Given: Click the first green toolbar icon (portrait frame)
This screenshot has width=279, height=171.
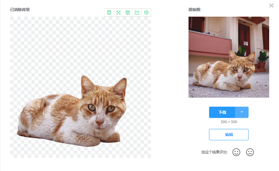Looking at the screenshot, I should click(x=109, y=12).
